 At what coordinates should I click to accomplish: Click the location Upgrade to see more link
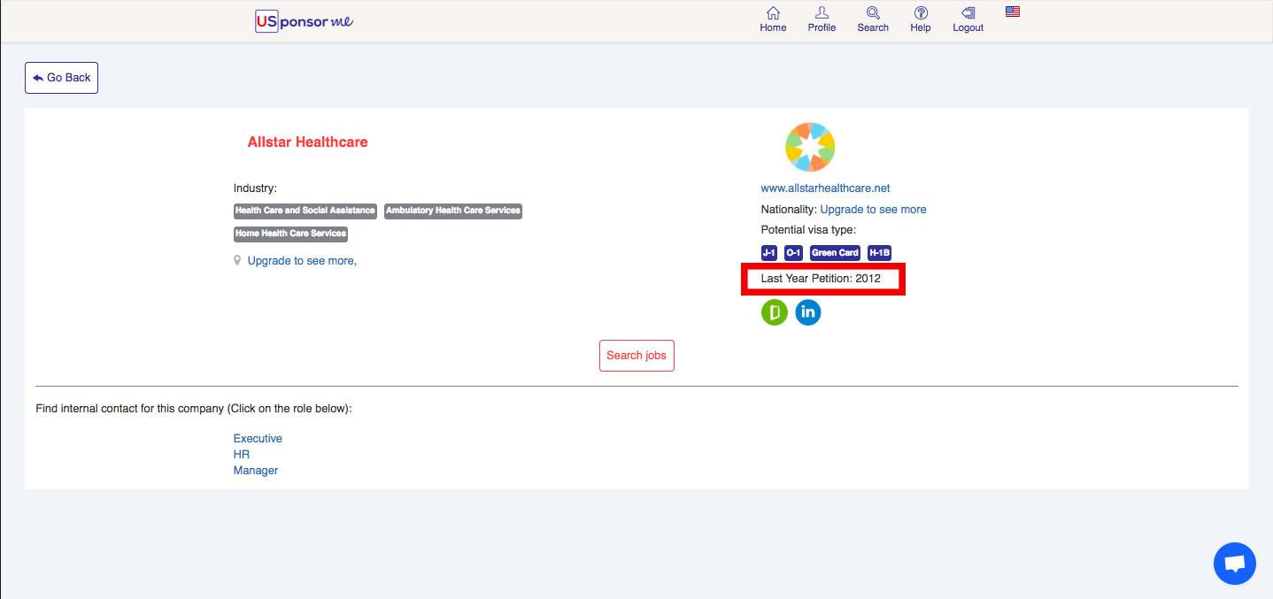pos(302,261)
